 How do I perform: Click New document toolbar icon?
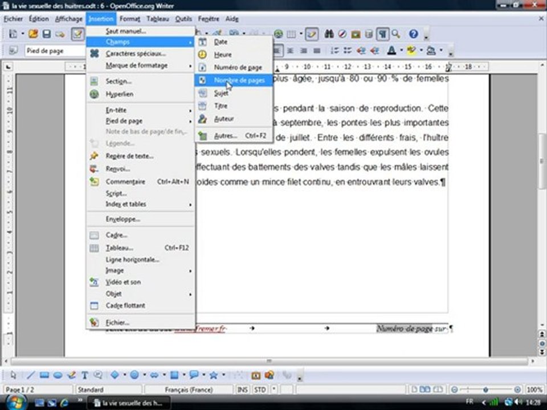point(13,34)
